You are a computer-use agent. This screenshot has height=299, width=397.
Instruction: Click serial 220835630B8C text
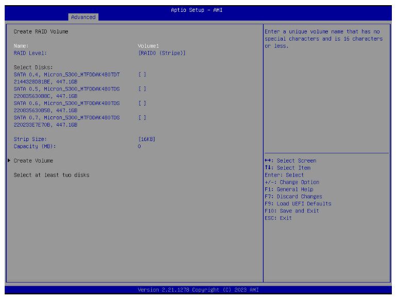pos(31,96)
